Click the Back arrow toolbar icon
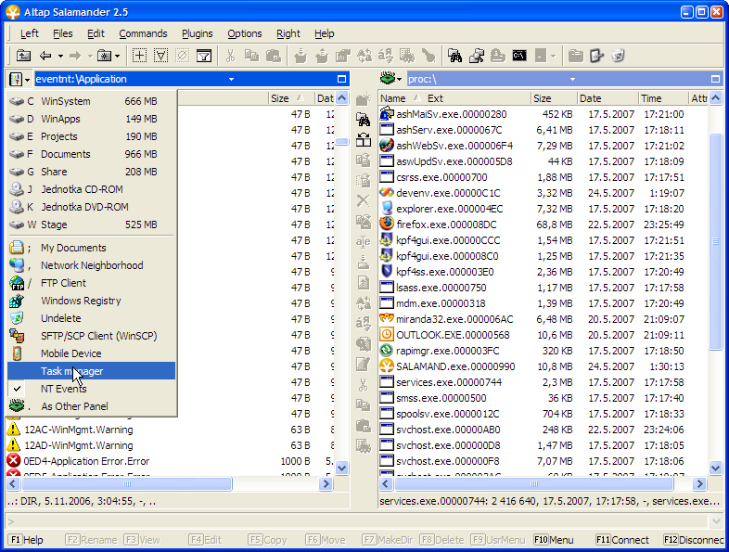Image resolution: width=729 pixels, height=552 pixels. tap(45, 57)
